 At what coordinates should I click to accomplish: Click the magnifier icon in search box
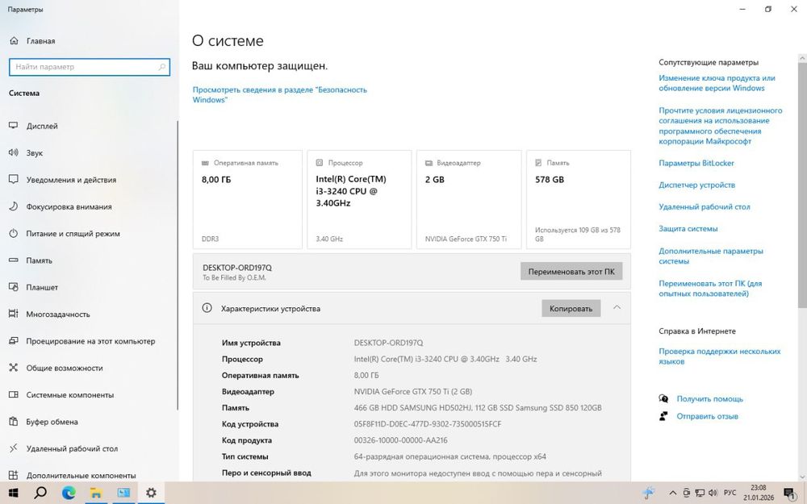pyautogui.click(x=161, y=67)
